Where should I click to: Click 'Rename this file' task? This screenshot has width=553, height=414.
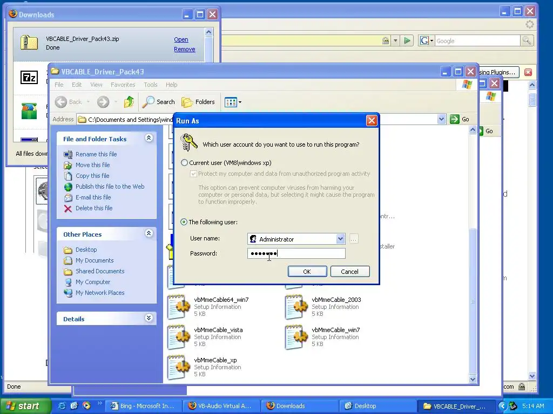(96, 154)
